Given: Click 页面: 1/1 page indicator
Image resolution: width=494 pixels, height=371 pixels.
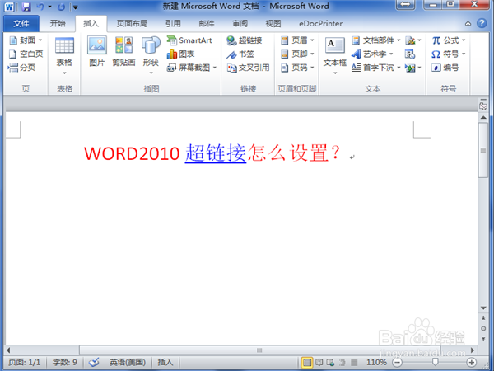Looking at the screenshot, I should (24, 362).
